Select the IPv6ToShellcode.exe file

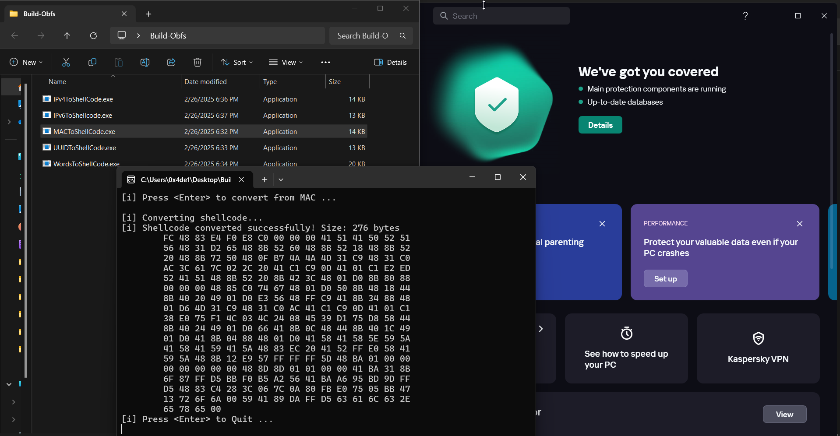click(x=204, y=116)
